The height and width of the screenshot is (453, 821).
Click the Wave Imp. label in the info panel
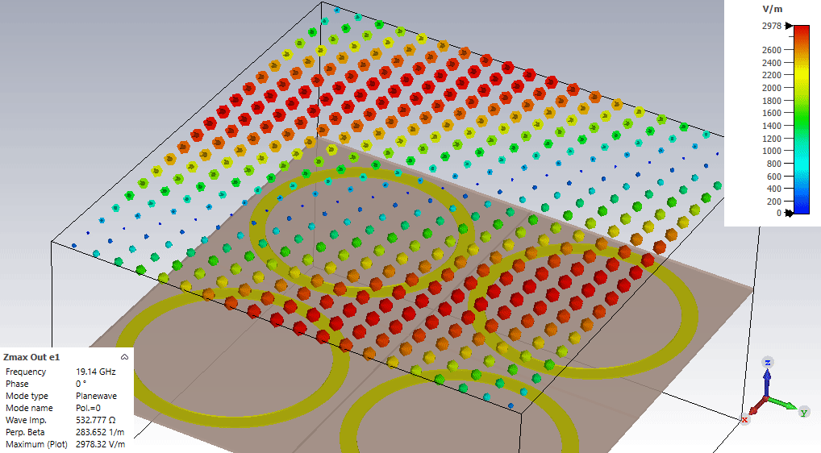coord(26,420)
